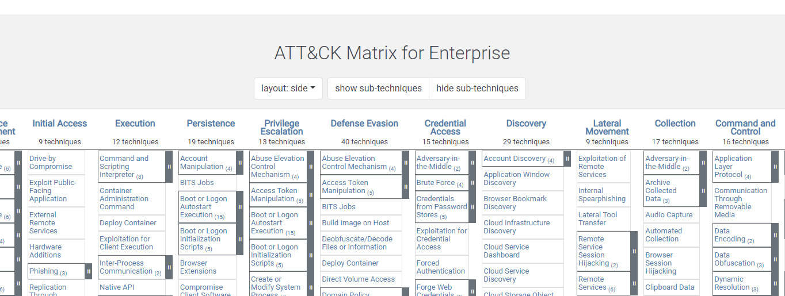
Task: Expand Dynamic Resolution sub-techniques handle
Action: tap(775, 283)
